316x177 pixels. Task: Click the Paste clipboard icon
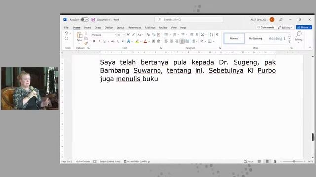point(79,35)
